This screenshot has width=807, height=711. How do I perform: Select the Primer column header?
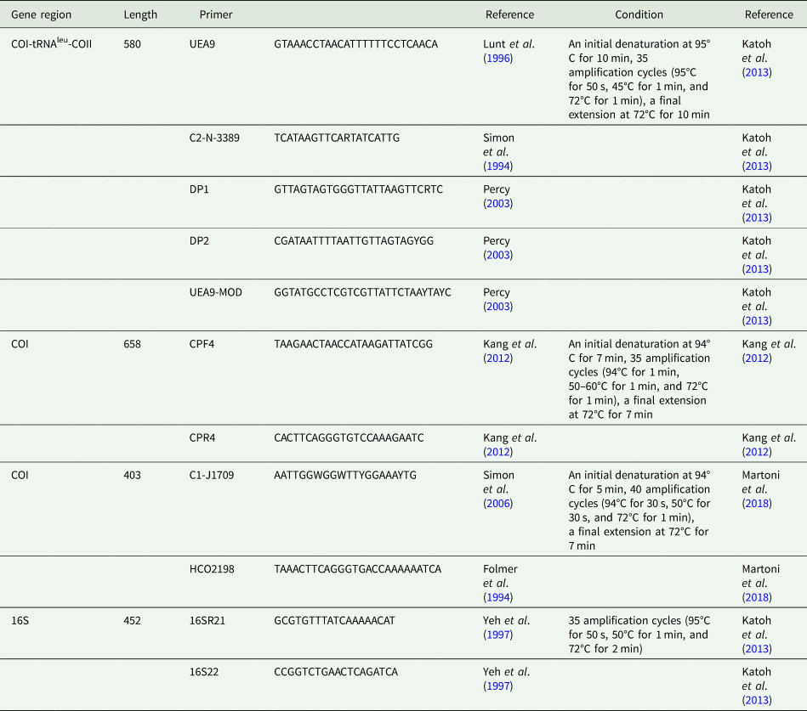216,14
